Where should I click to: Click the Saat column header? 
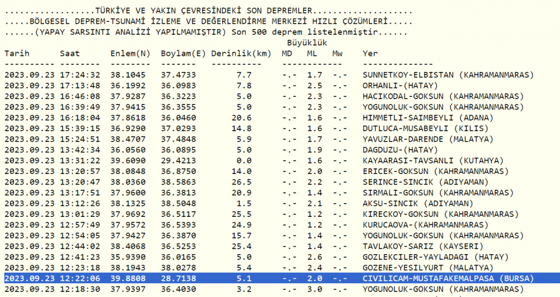tap(70, 53)
